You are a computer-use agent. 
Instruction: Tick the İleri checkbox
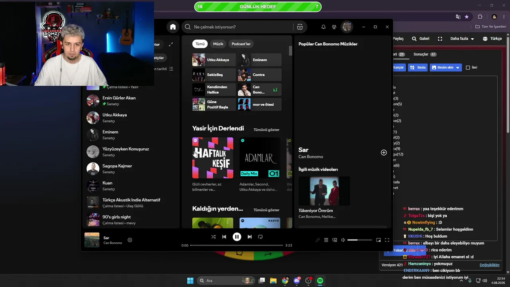(x=468, y=67)
